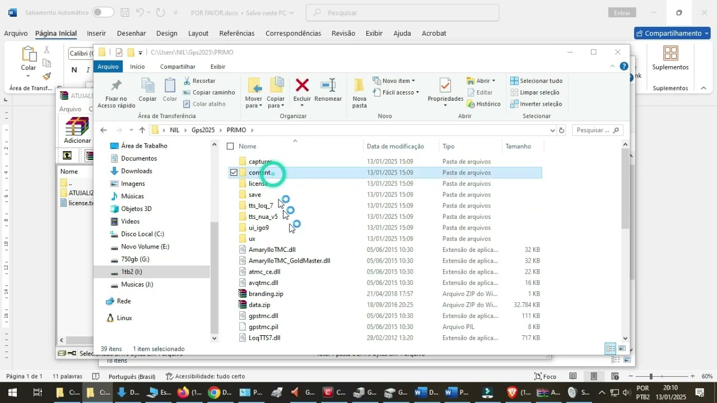This screenshot has height=403, width=717.
Task: Click the Nova pasta icon
Action: tap(360, 85)
